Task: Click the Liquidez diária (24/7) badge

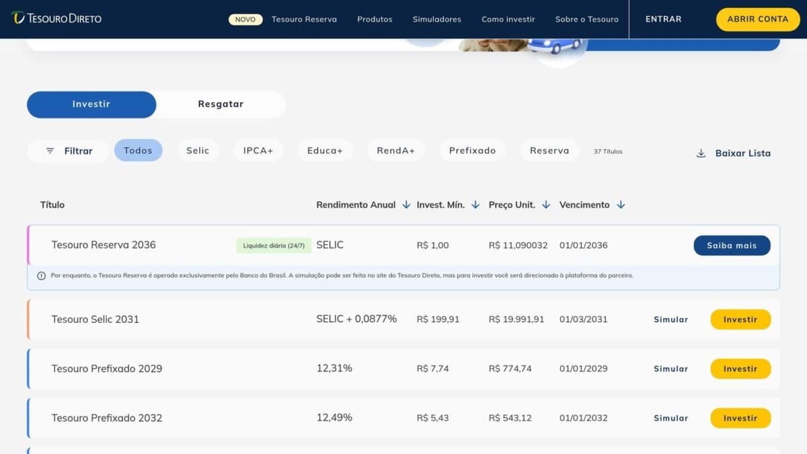Action: click(x=274, y=245)
